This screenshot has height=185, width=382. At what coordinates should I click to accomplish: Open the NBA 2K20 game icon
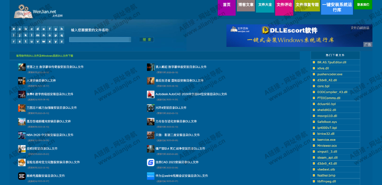[x=21, y=135]
